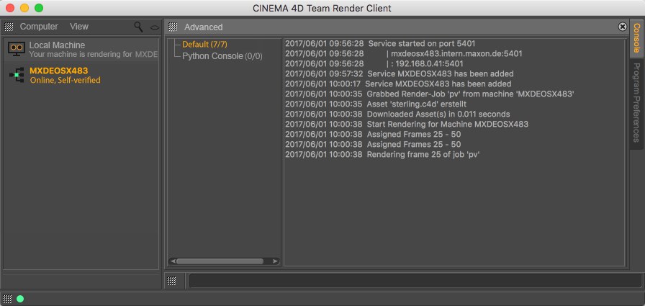The width and height of the screenshot is (645, 306).
Task: Click the green zoom window button
Action: [x=39, y=8]
